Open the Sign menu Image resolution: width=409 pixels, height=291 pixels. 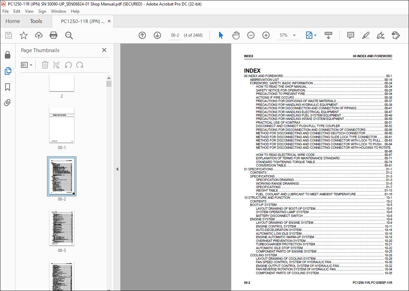42,11
